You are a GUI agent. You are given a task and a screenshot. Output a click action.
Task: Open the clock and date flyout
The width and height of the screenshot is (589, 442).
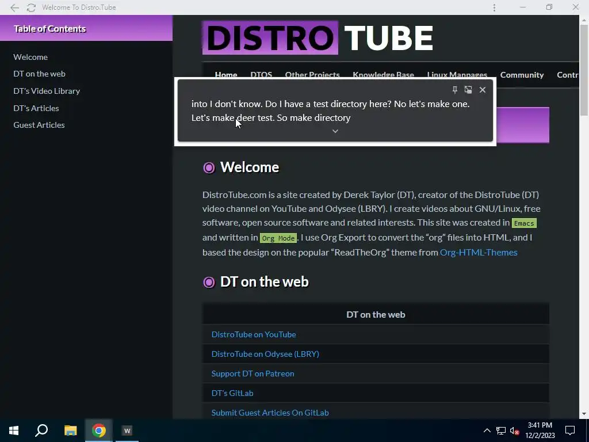click(540, 430)
